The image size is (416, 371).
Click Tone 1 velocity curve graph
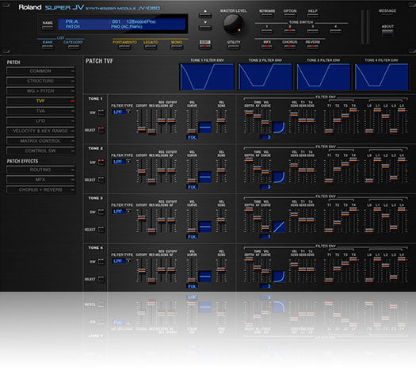[205, 128]
